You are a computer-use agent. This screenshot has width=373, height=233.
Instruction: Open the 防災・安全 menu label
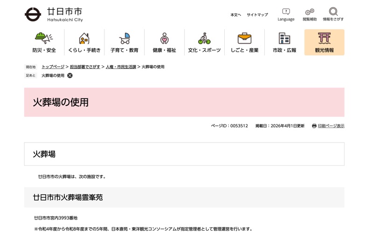(x=44, y=50)
